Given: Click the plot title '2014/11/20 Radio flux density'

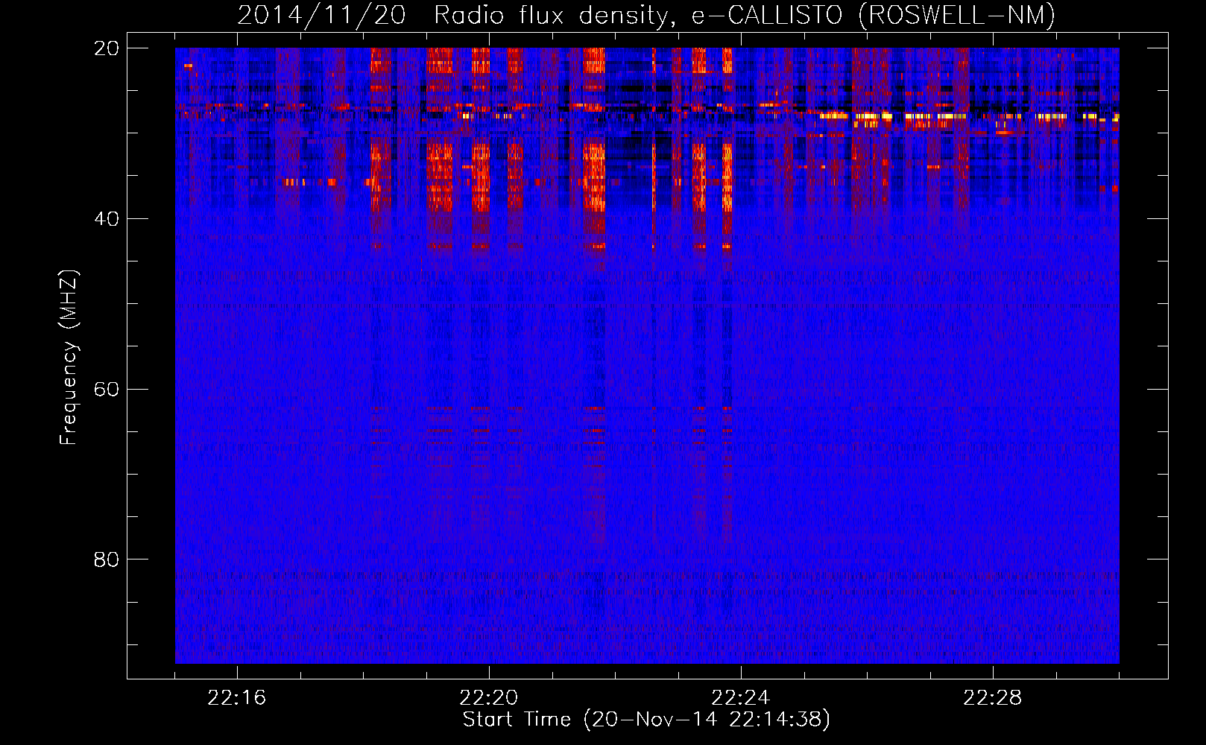Looking at the screenshot, I should pyautogui.click(x=646, y=15).
